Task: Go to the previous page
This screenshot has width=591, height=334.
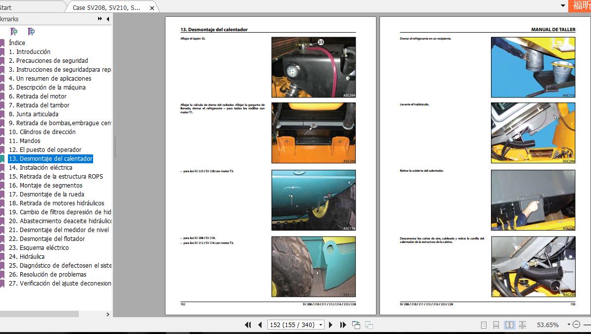Action: pyautogui.click(x=260, y=325)
